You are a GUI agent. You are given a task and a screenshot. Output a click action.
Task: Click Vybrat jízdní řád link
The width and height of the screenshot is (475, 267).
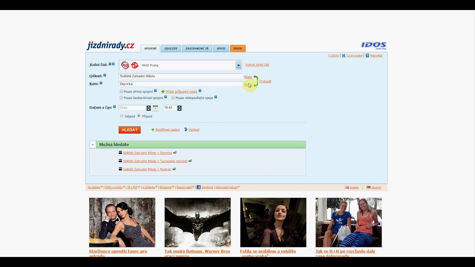click(x=257, y=65)
